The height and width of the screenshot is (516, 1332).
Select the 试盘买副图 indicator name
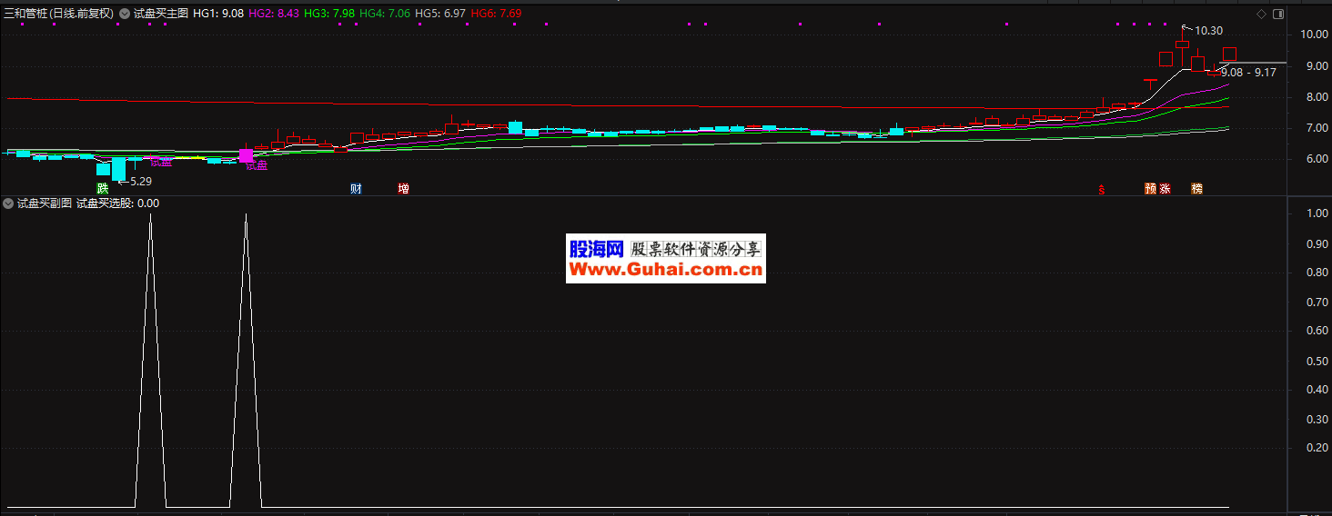coord(45,203)
